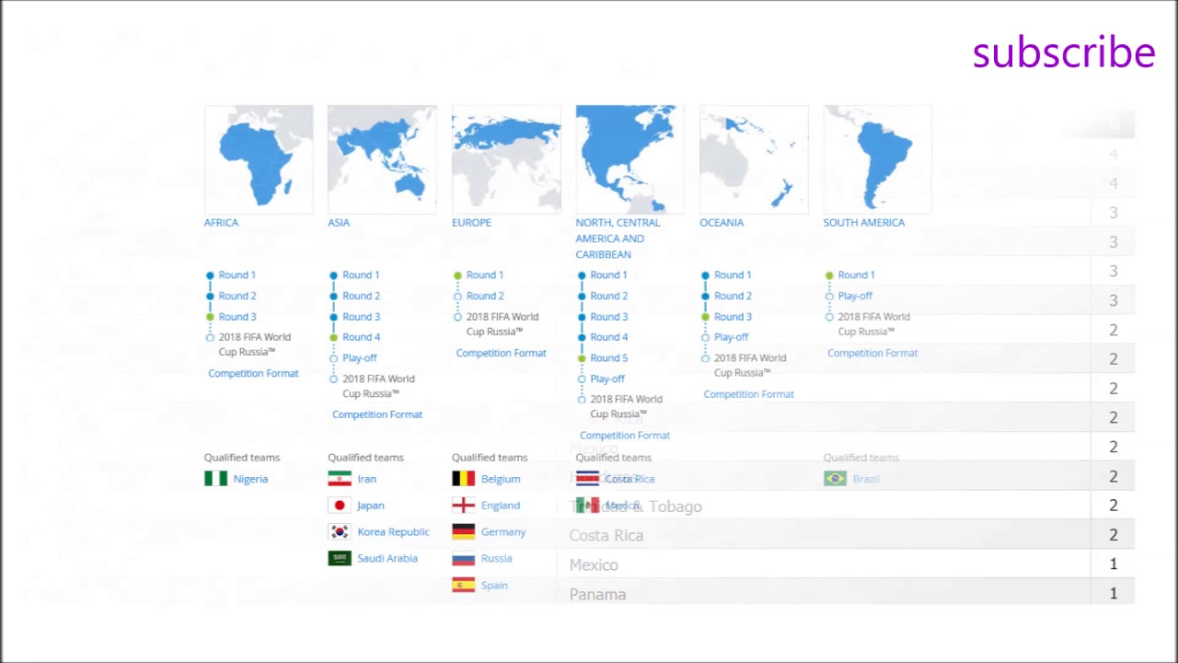This screenshot has width=1178, height=663.
Task: Open the ASIA heading link
Action: 339,223
